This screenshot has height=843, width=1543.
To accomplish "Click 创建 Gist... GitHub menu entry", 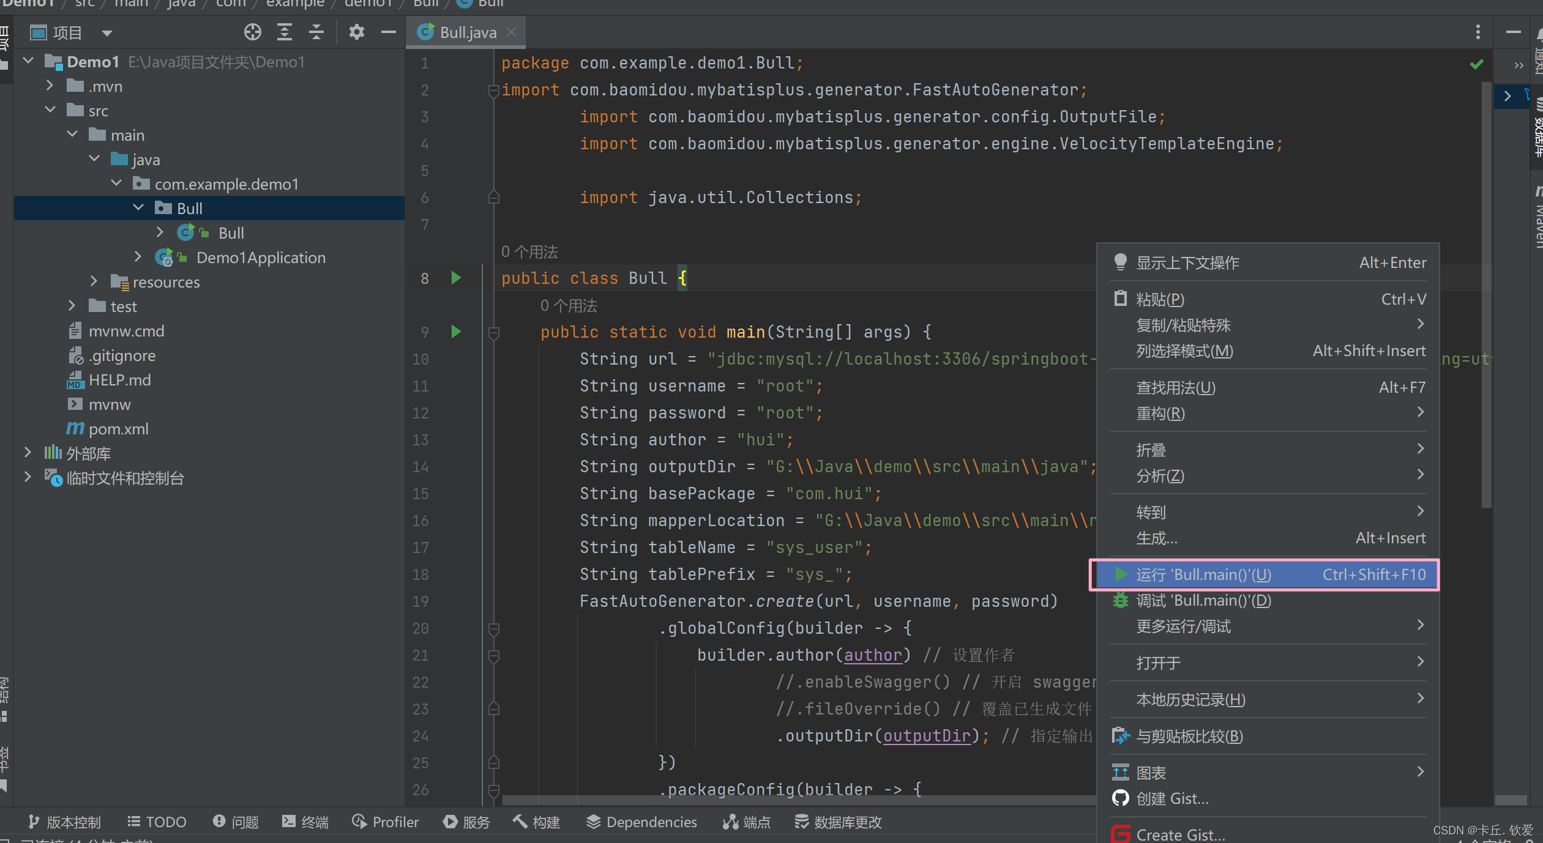I will 1268,799.
